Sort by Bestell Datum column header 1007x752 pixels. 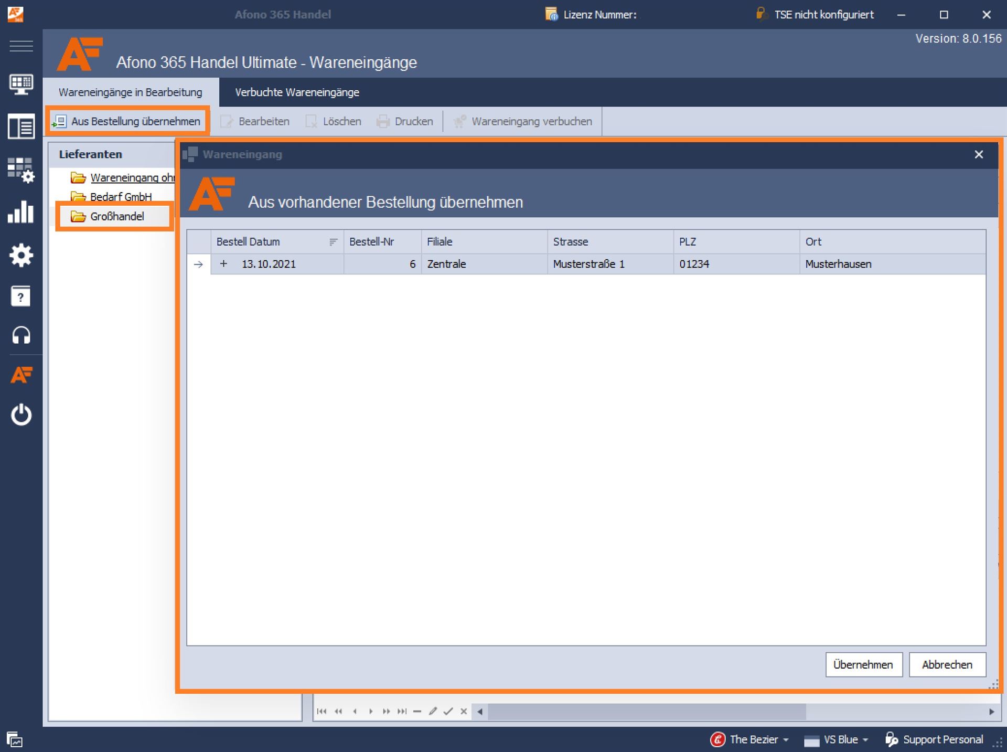coord(277,242)
